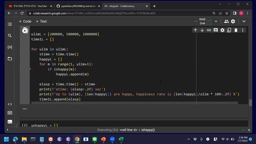
Task: Stop the running cell execution
Action: tap(25, 31)
